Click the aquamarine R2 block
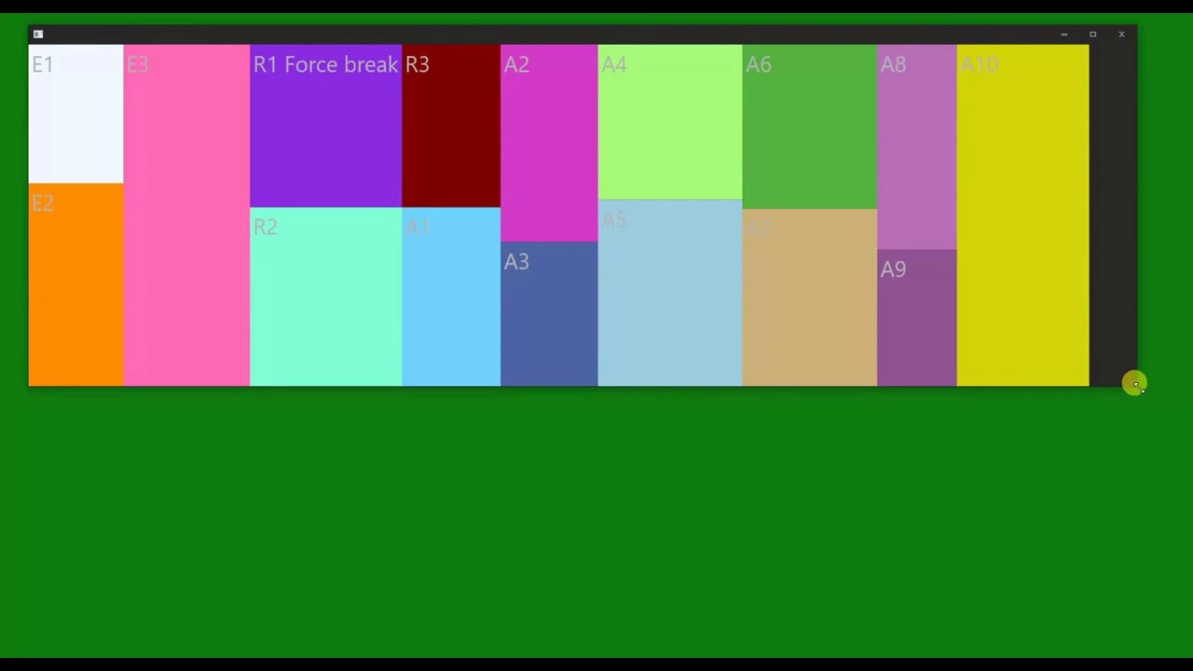 [325, 296]
